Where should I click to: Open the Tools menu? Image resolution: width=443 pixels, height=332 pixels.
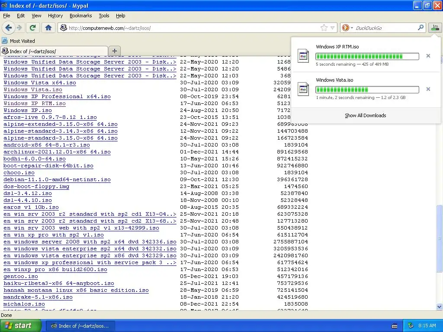click(104, 16)
